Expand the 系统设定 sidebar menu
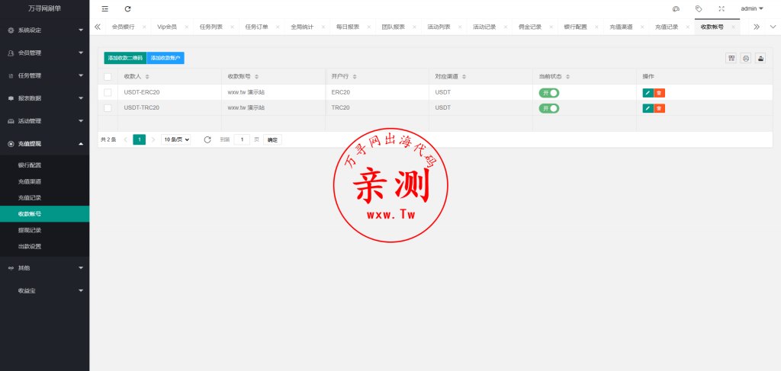This screenshot has height=371, width=781. pyautogui.click(x=45, y=30)
